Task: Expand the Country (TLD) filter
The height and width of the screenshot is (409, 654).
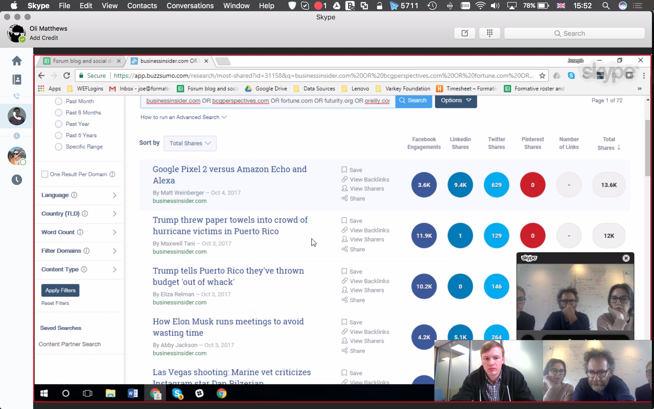Action: click(79, 214)
